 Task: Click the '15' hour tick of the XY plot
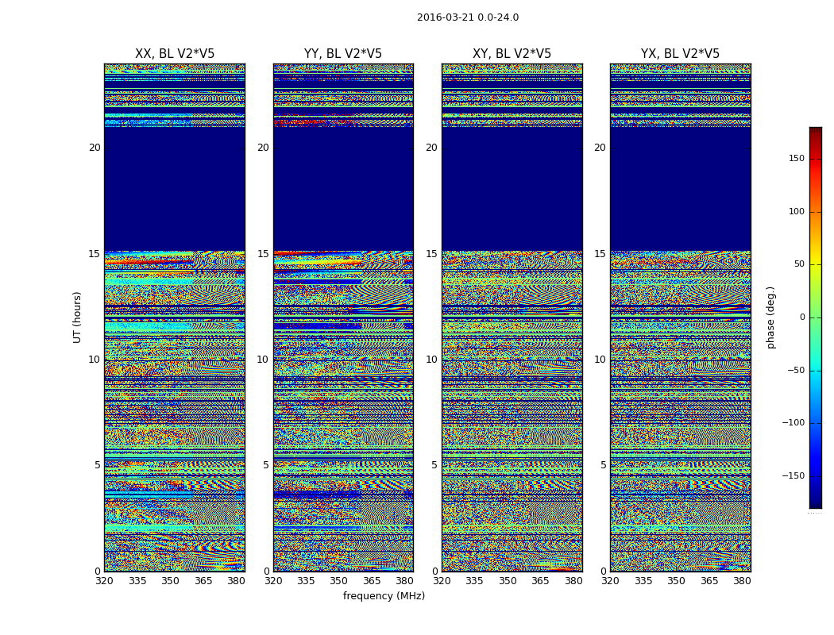point(432,254)
